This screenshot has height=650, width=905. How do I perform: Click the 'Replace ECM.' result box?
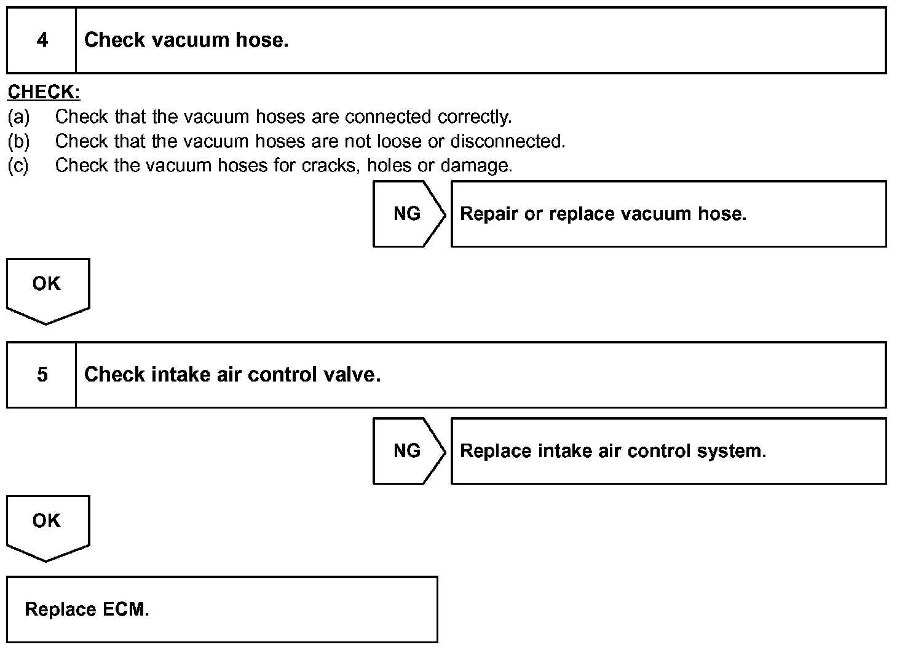coord(222,609)
